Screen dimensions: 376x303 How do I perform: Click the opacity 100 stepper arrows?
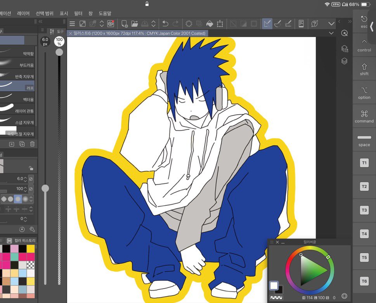(x=26, y=189)
